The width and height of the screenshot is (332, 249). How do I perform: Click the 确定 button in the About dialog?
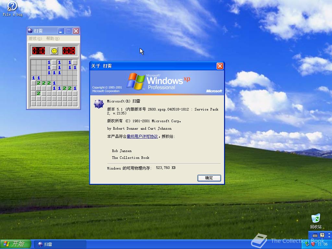click(x=209, y=178)
